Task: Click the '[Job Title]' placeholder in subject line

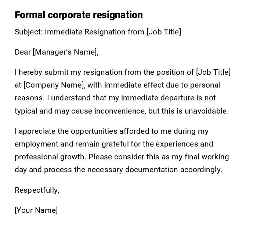Action: pyautogui.click(x=164, y=32)
